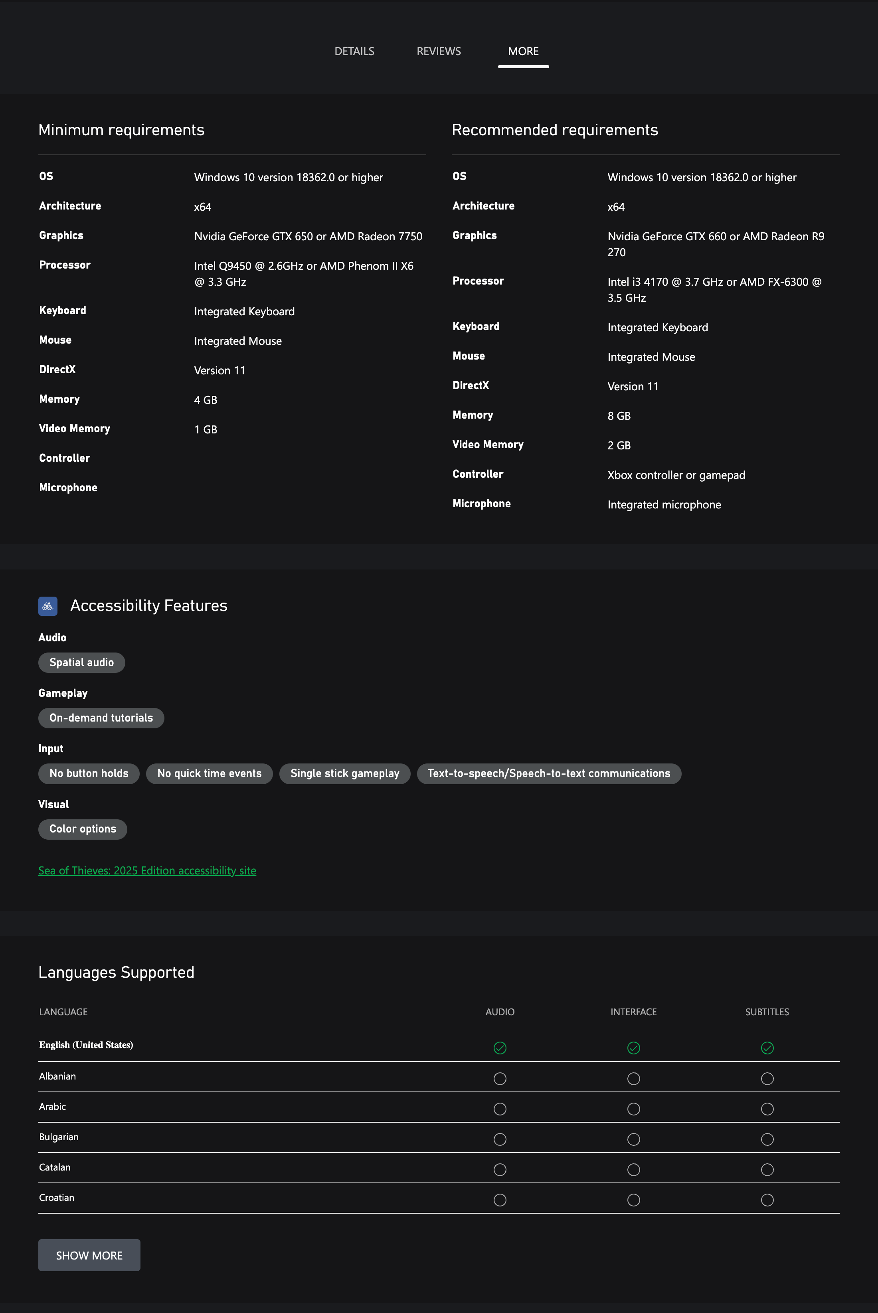Click the Color options tag
This screenshot has height=1313, width=878.
82,829
